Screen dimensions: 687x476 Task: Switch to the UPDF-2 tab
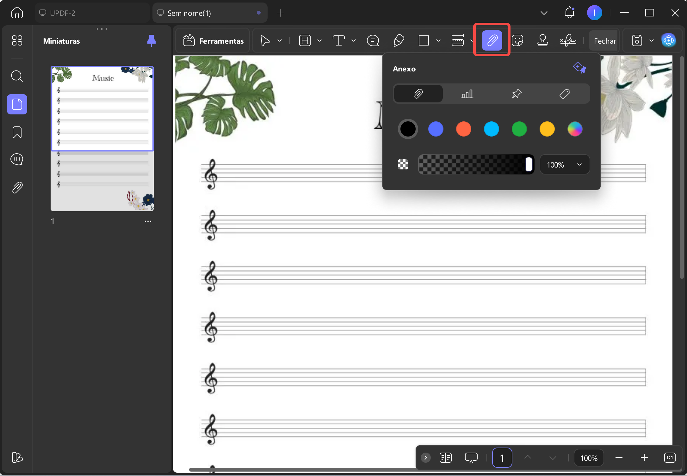(x=92, y=13)
